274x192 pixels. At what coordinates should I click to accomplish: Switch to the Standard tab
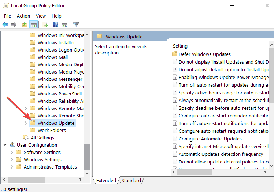tap(131, 180)
